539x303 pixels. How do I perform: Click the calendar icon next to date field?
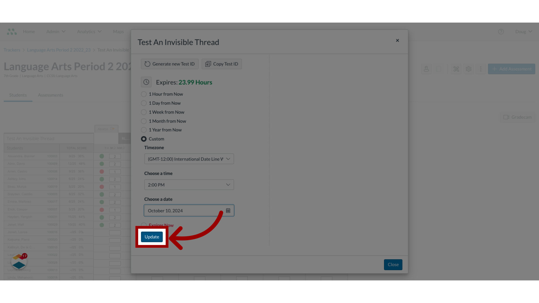coord(228,210)
